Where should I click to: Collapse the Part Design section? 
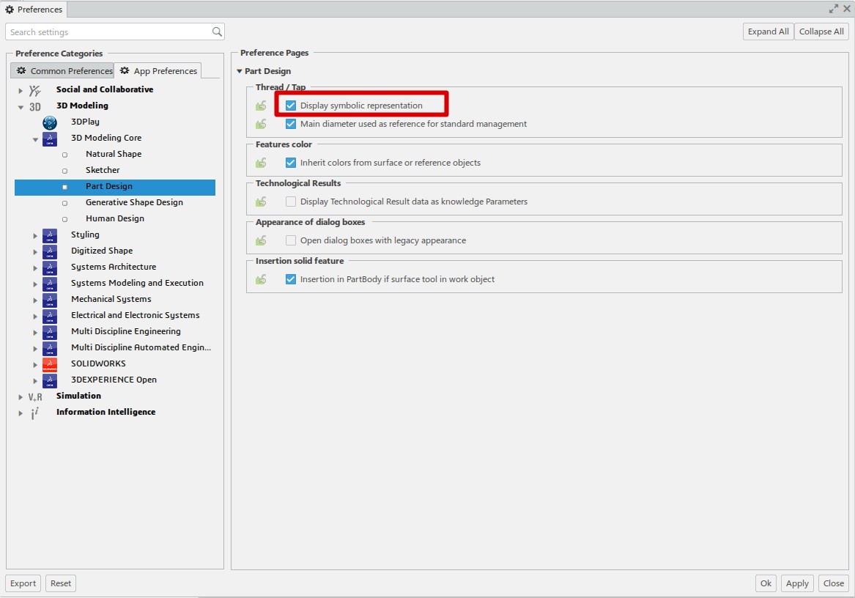pos(239,71)
